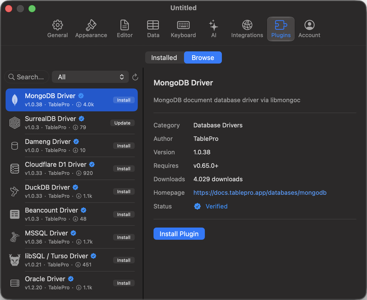Click the MSSQL Driver icon
Viewport: 367px width, 300px height.
click(15, 237)
